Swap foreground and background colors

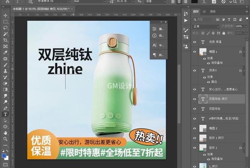pyautogui.click(x=7, y=150)
